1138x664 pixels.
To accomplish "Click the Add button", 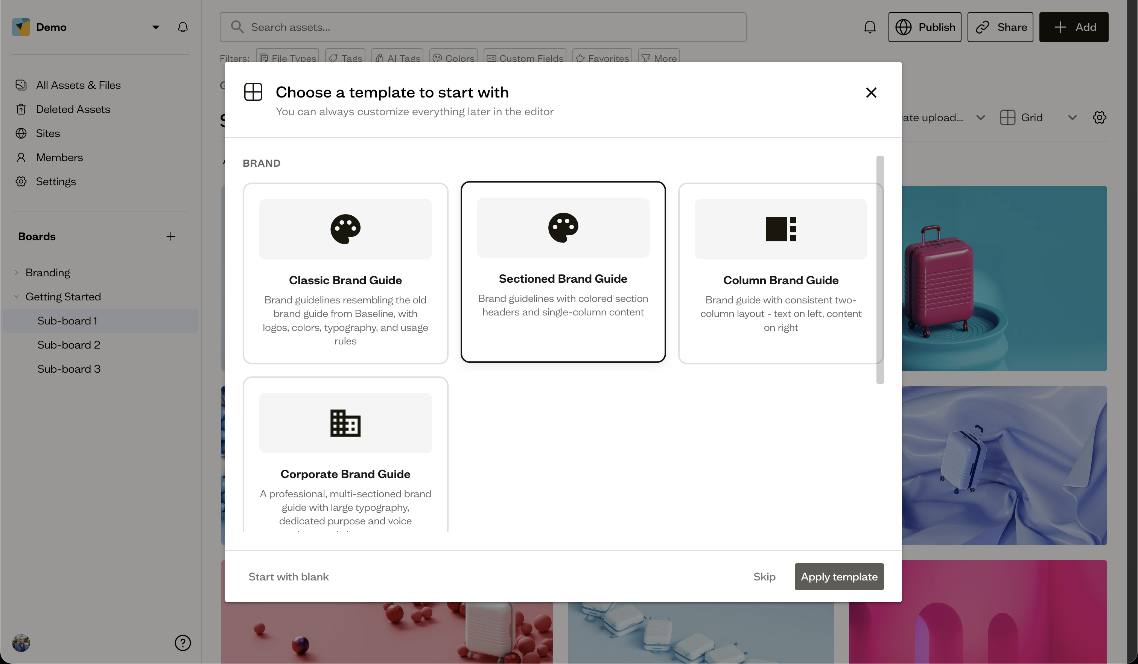I will point(1073,27).
